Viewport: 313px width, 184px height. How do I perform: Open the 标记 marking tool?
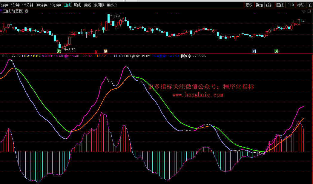coord(301,5)
